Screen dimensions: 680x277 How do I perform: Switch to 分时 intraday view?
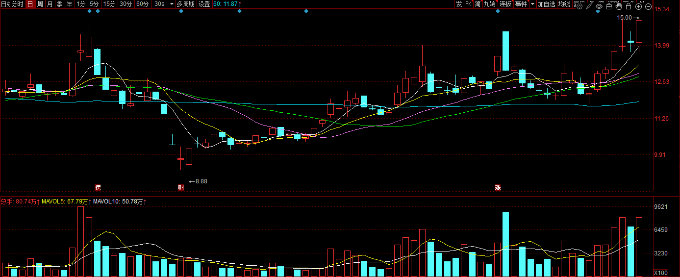18,4
